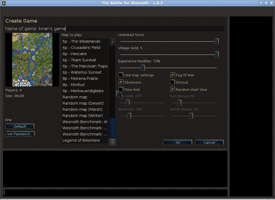Viewport: 275px width, 200px height.
Task: Select the 6p - Crusaders' Field map
Action: (85, 48)
